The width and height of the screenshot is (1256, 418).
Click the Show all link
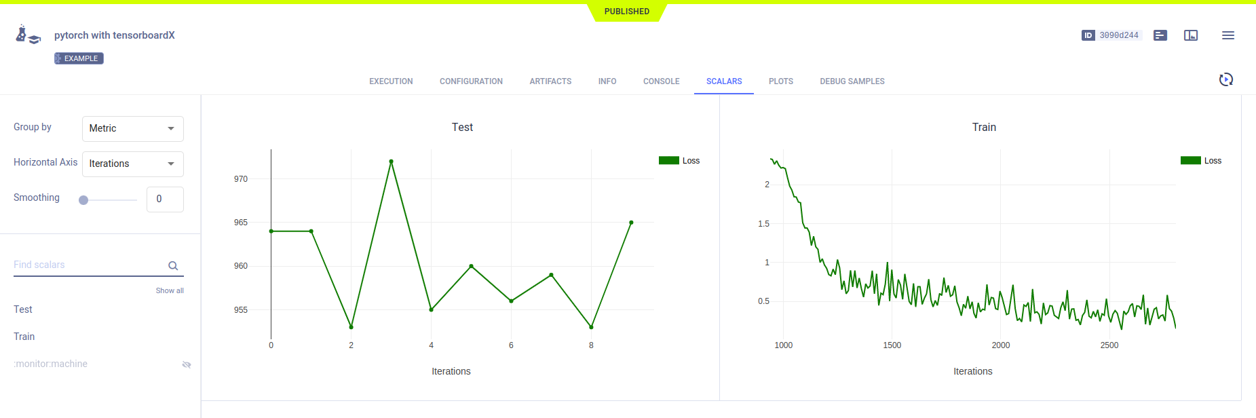[170, 290]
